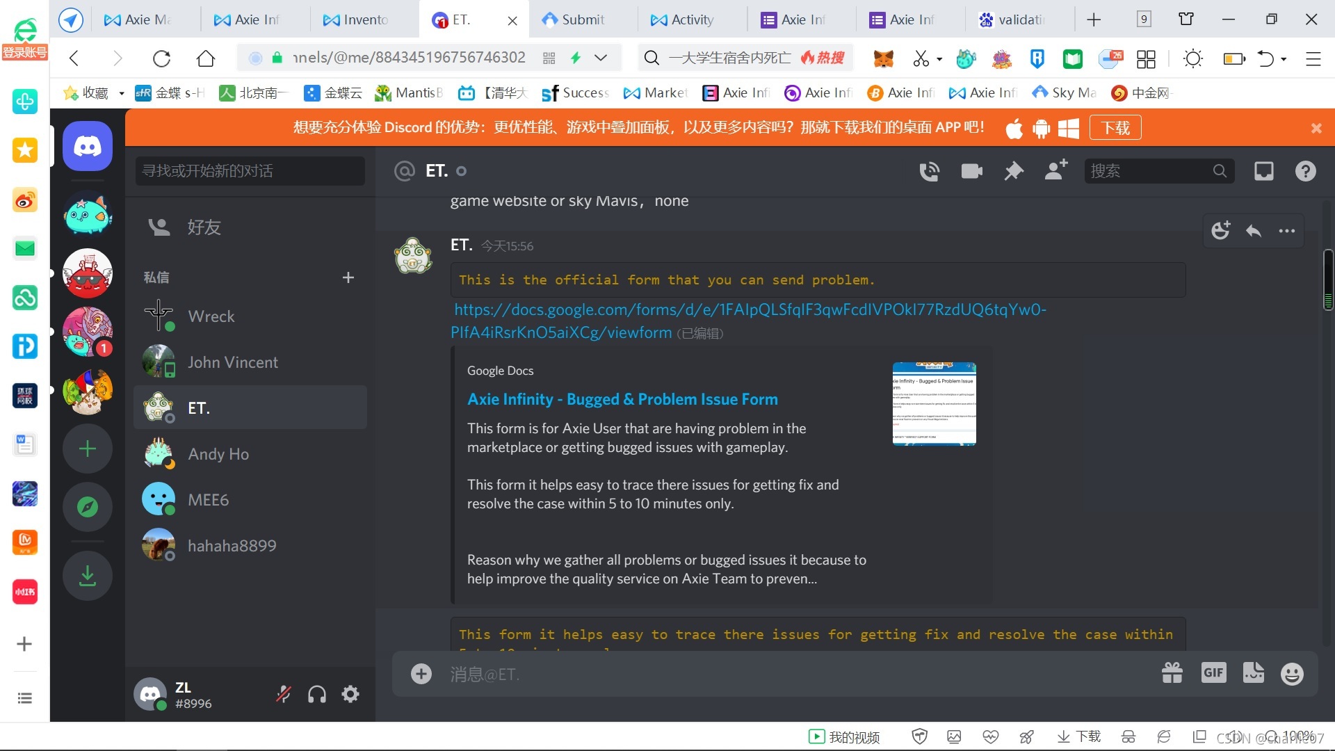
Task: Start a video call with ET.
Action: tap(971, 171)
